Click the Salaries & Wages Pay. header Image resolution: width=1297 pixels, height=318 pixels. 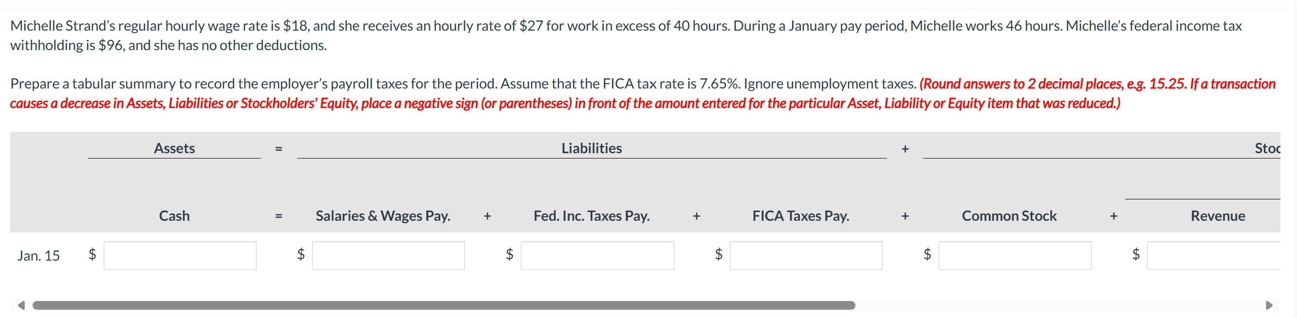coord(383,215)
